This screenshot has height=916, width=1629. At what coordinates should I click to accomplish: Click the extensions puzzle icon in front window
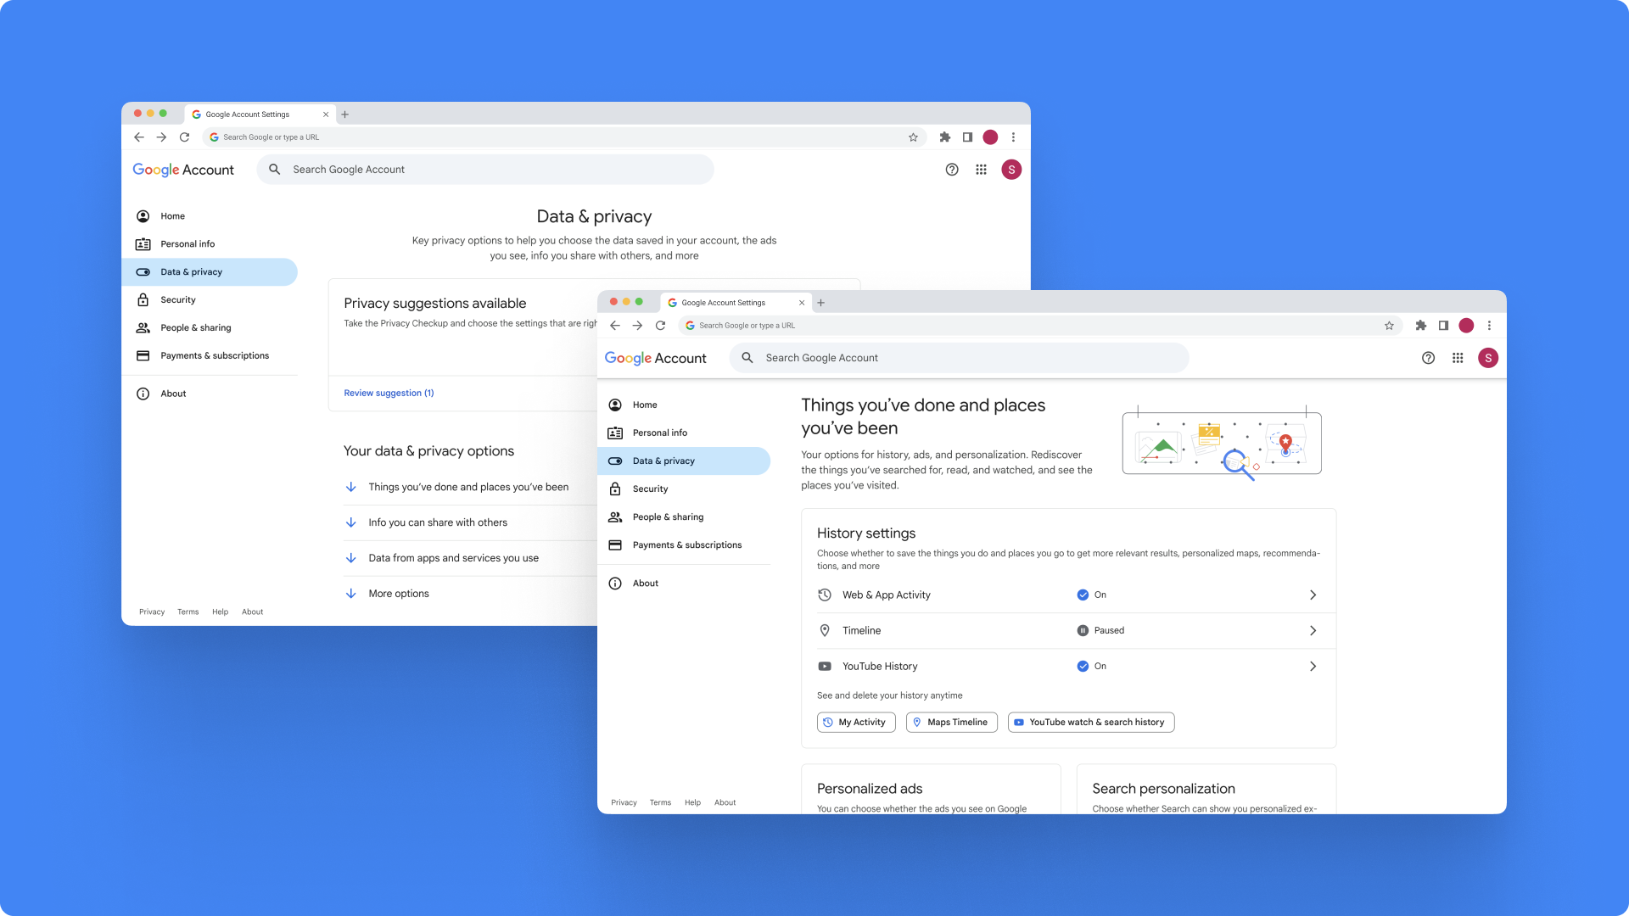point(1420,326)
